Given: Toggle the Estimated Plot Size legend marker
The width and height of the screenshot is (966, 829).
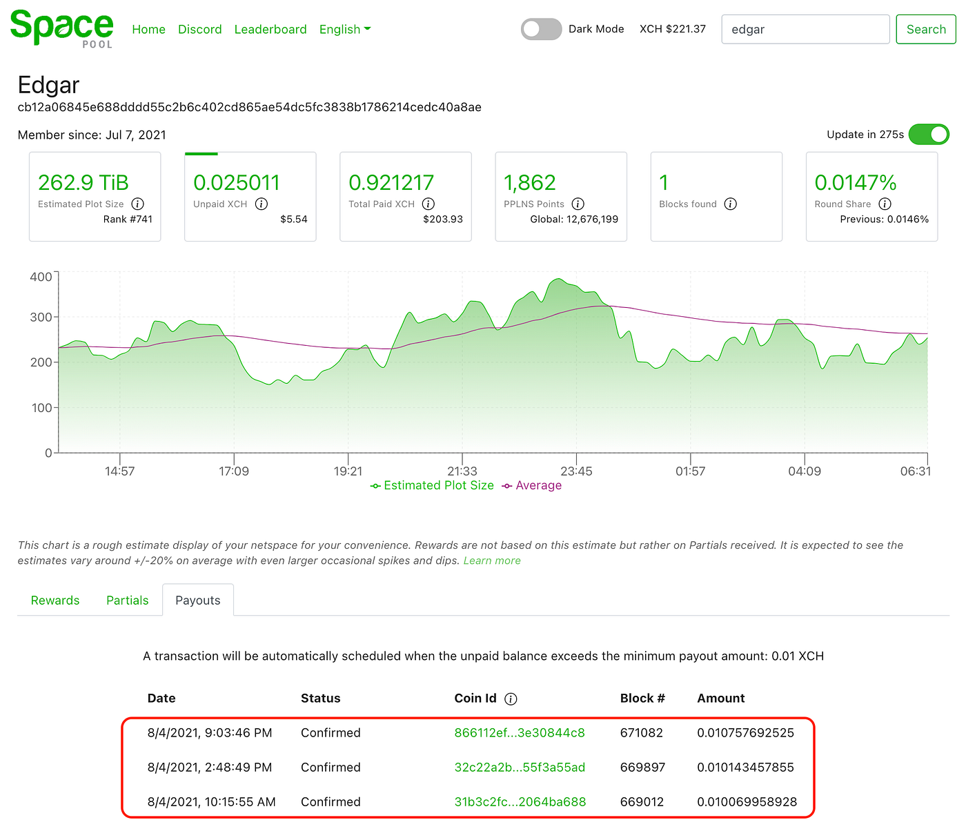Looking at the screenshot, I should point(375,486).
